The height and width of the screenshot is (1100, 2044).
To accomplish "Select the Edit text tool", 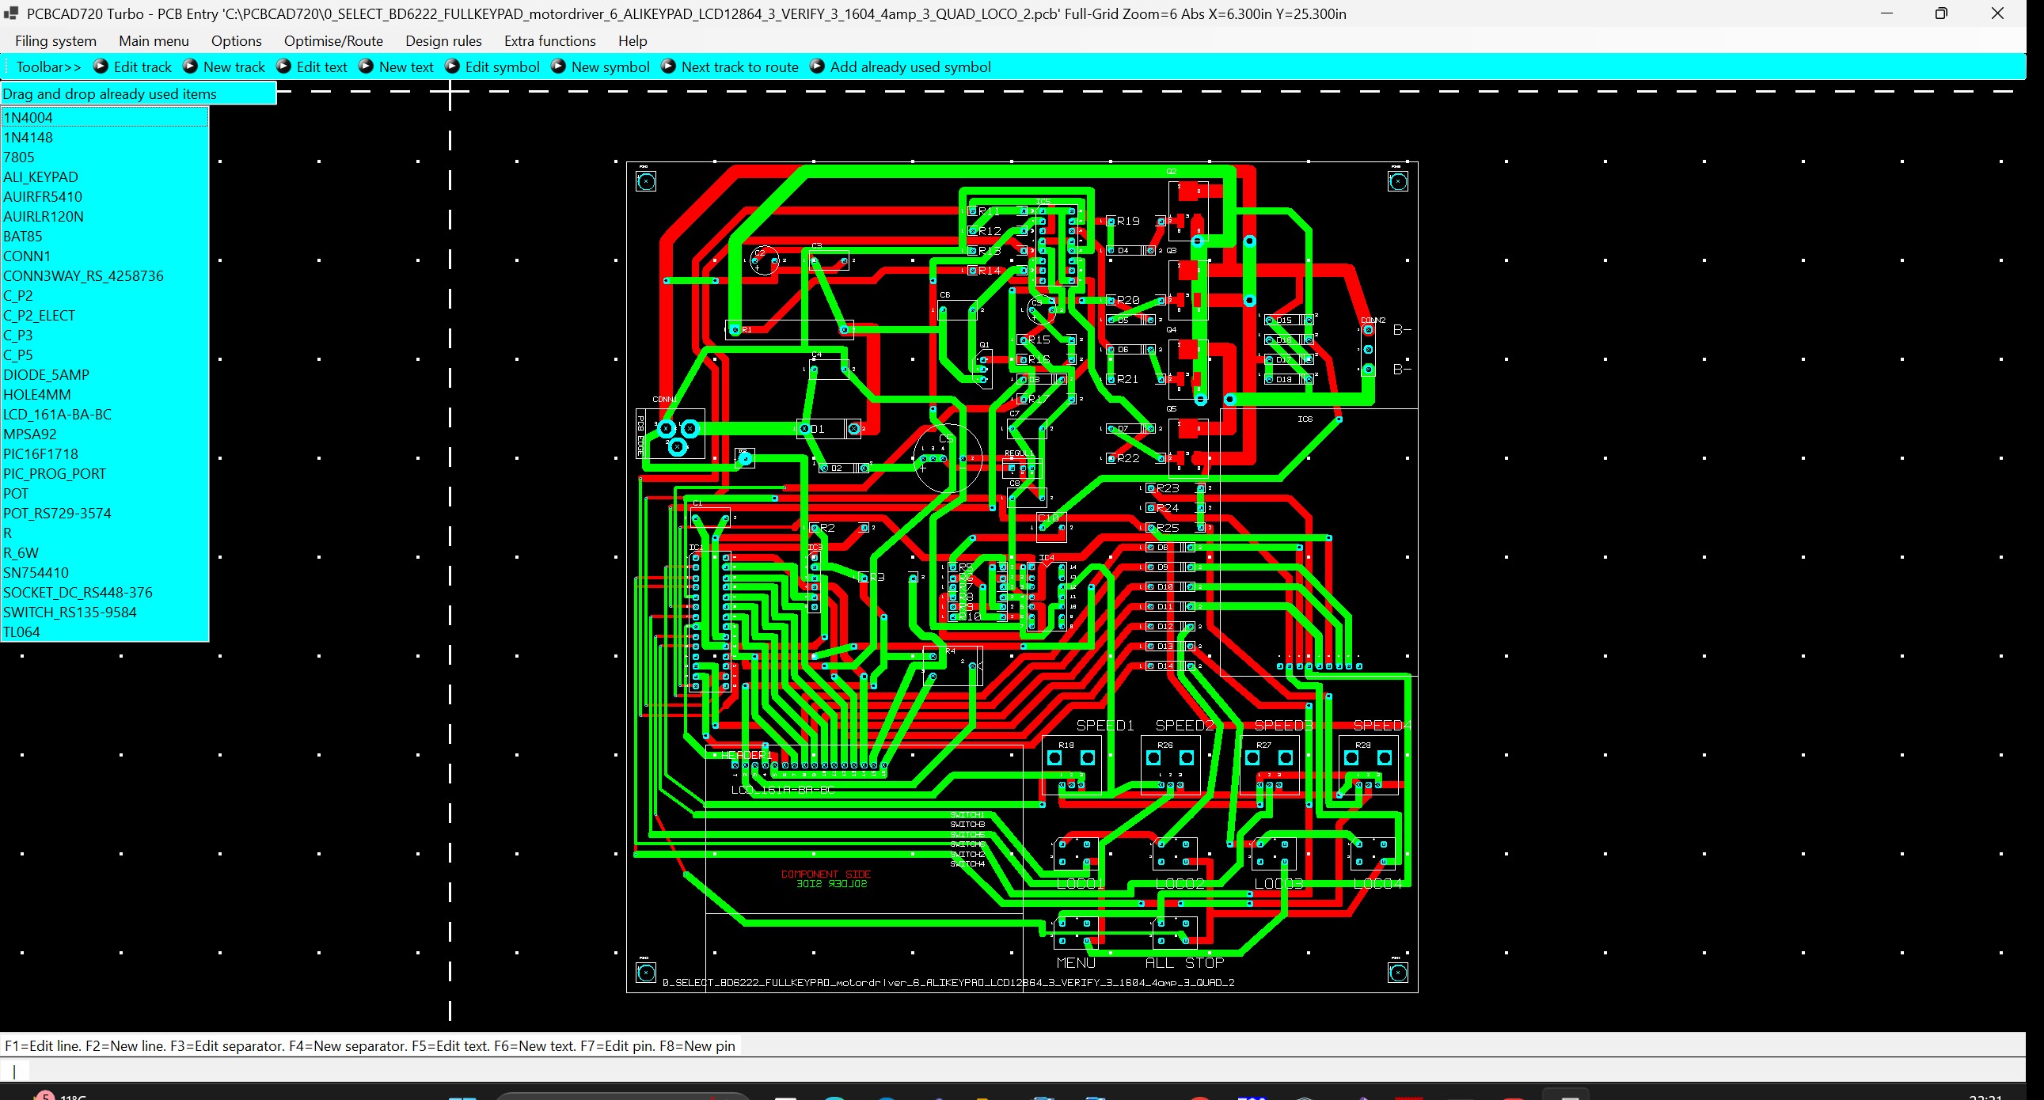I will point(322,66).
